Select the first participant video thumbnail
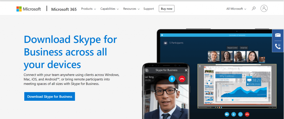The width and height of the screenshot is (284, 119). [214, 57]
